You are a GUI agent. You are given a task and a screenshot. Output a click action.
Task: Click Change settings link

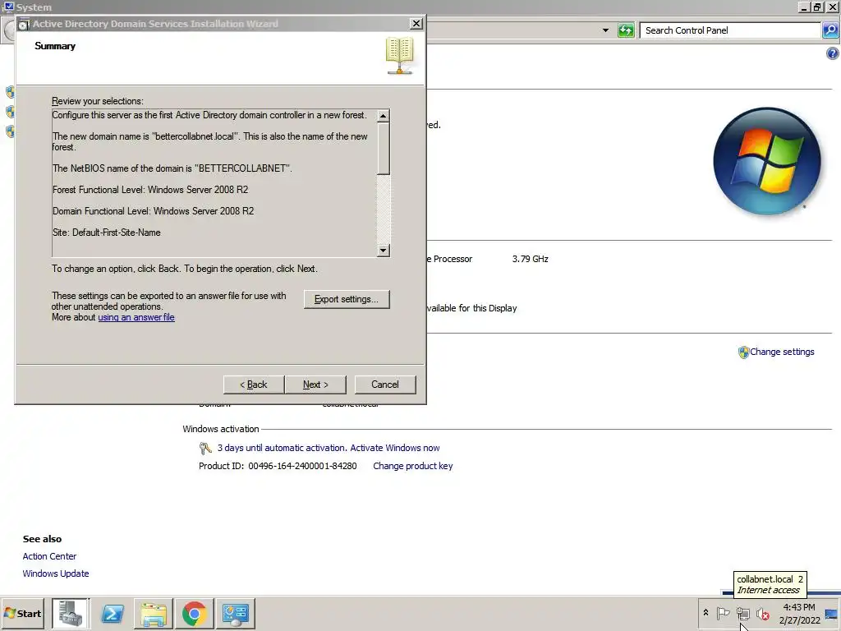(782, 352)
